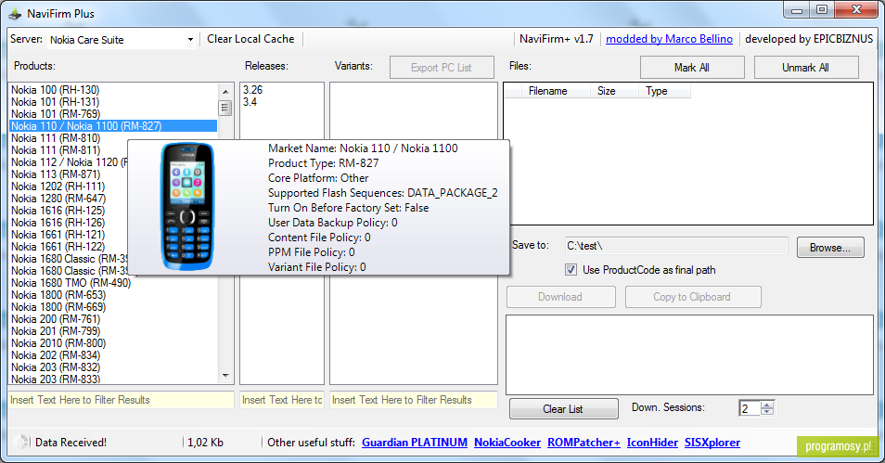Minimize the NaviFirm Plus window
The height and width of the screenshot is (463, 885).
(x=797, y=9)
